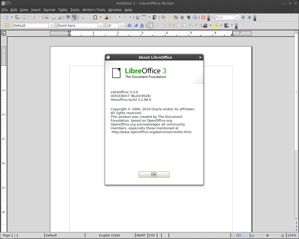
Task: Export the document directly as PDF
Action: [46, 17]
